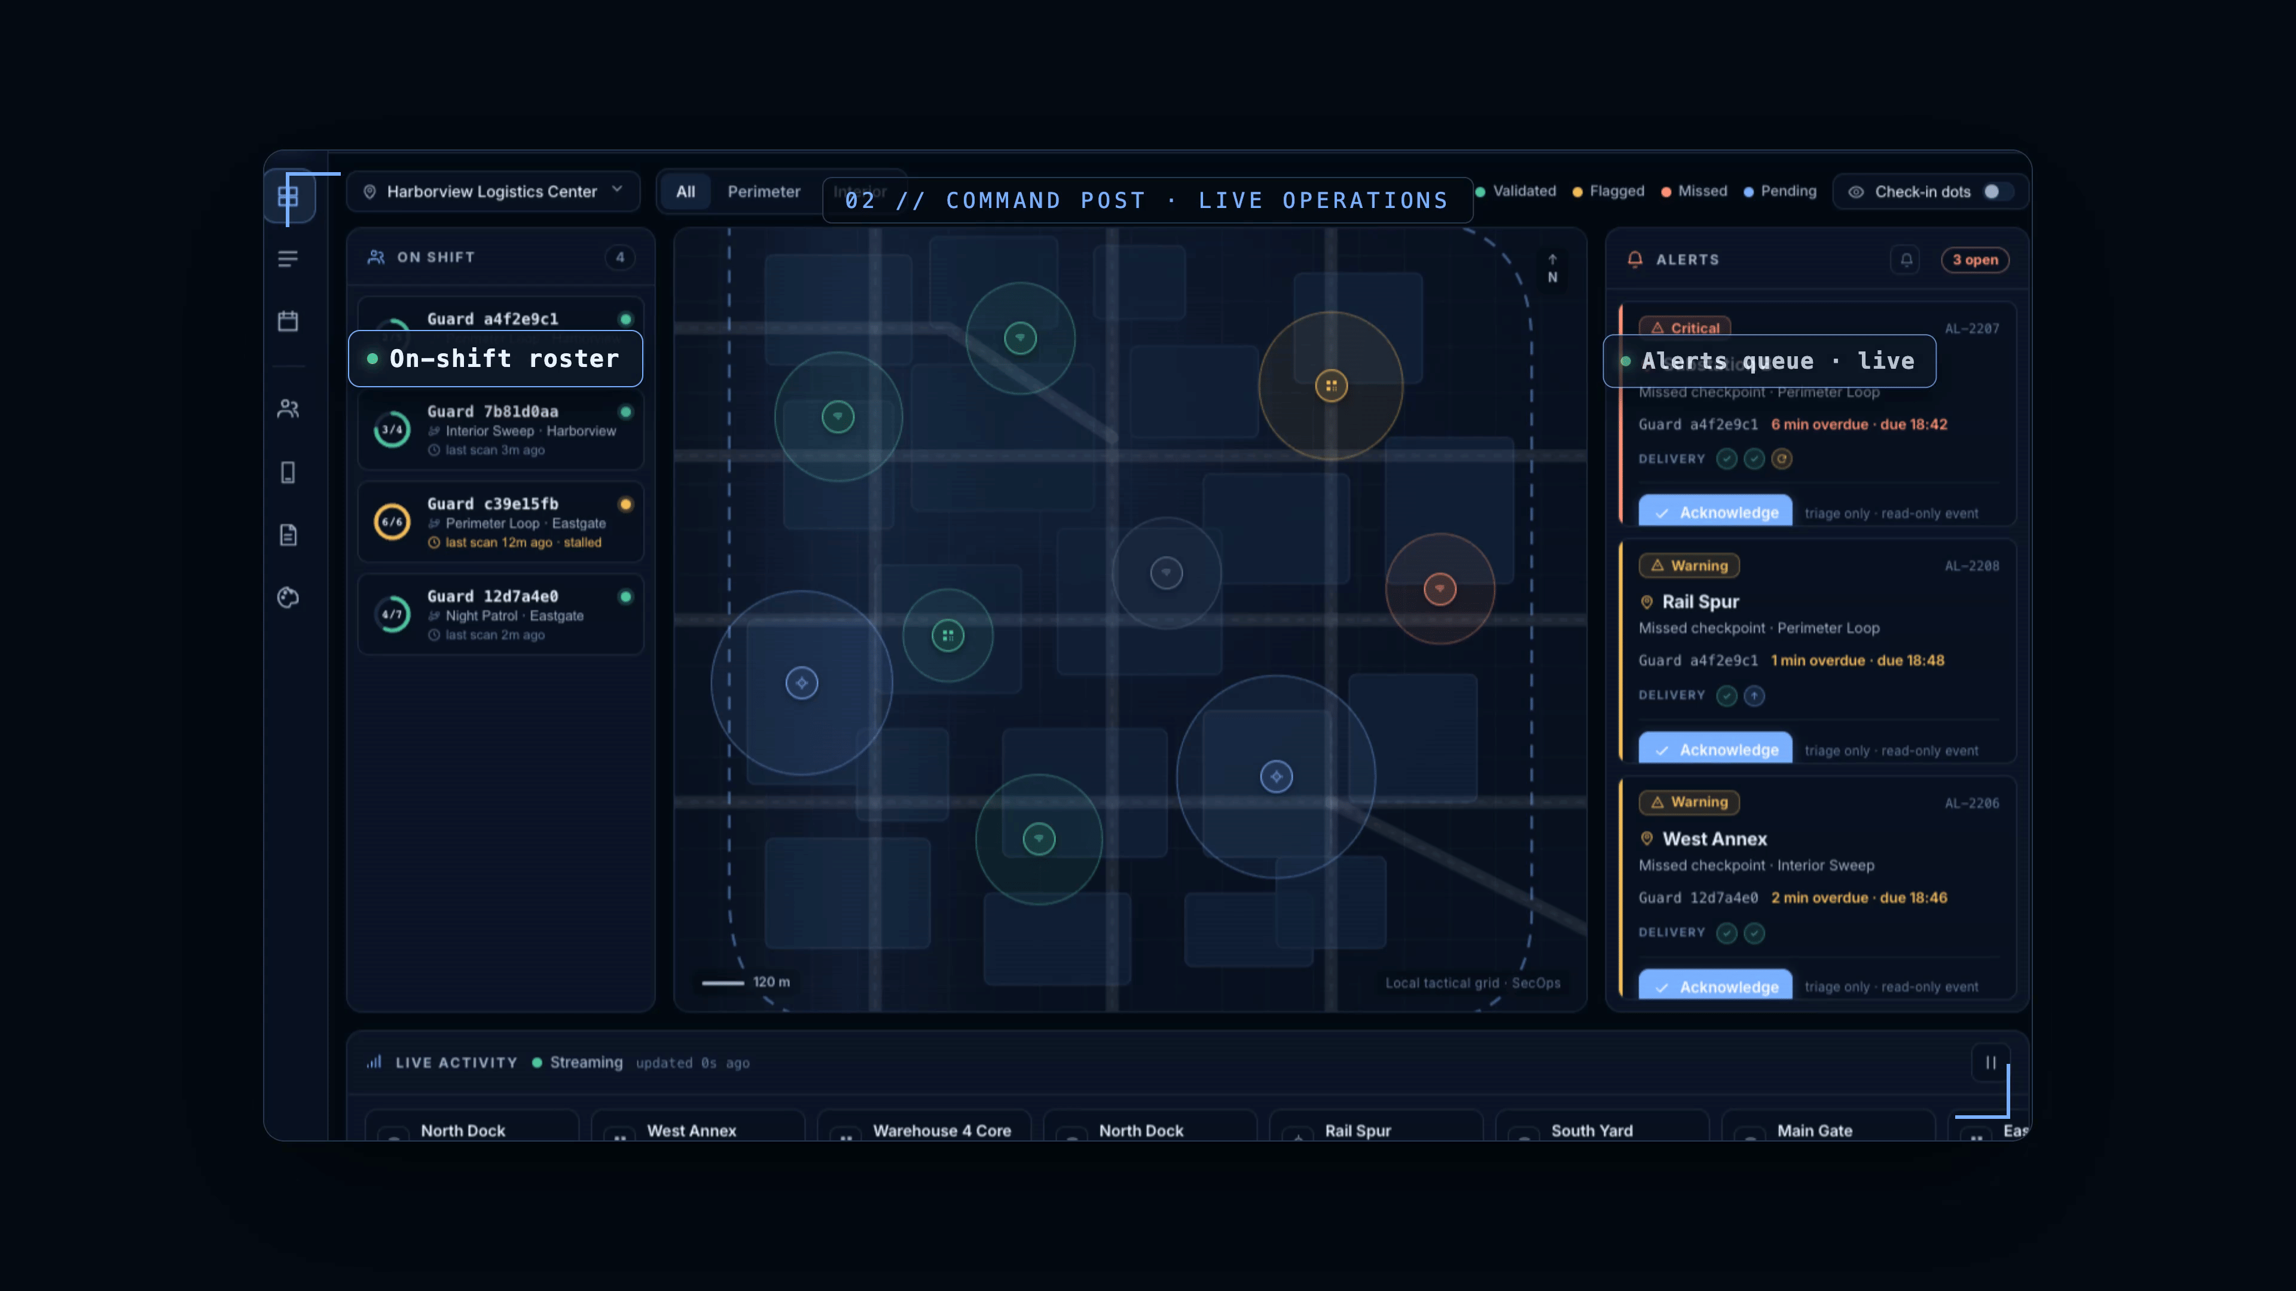Image resolution: width=2296 pixels, height=1291 pixels.
Task: Expand the Guard 12d7a4e0 roster card
Action: point(500,615)
